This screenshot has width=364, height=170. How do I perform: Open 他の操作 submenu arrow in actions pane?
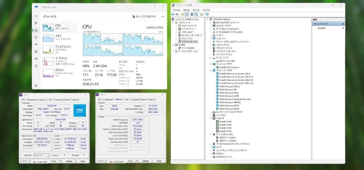(x=343, y=28)
